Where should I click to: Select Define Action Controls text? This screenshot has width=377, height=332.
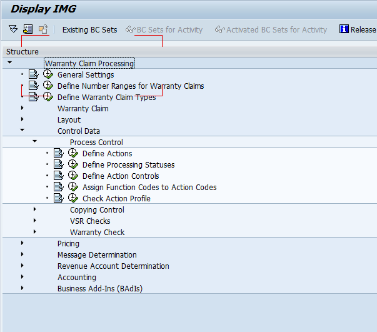pyautogui.click(x=121, y=176)
